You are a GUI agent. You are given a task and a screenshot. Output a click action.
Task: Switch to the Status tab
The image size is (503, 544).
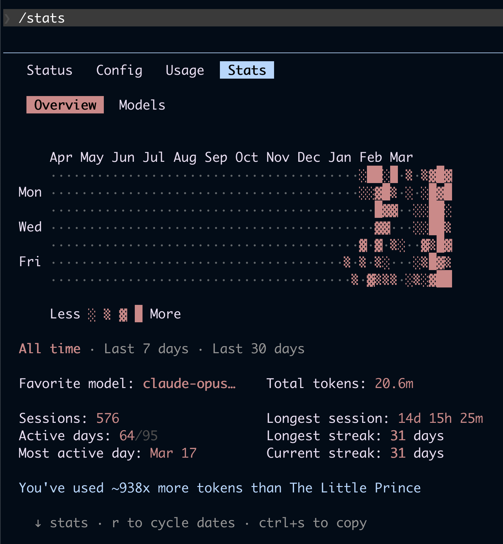[50, 70]
